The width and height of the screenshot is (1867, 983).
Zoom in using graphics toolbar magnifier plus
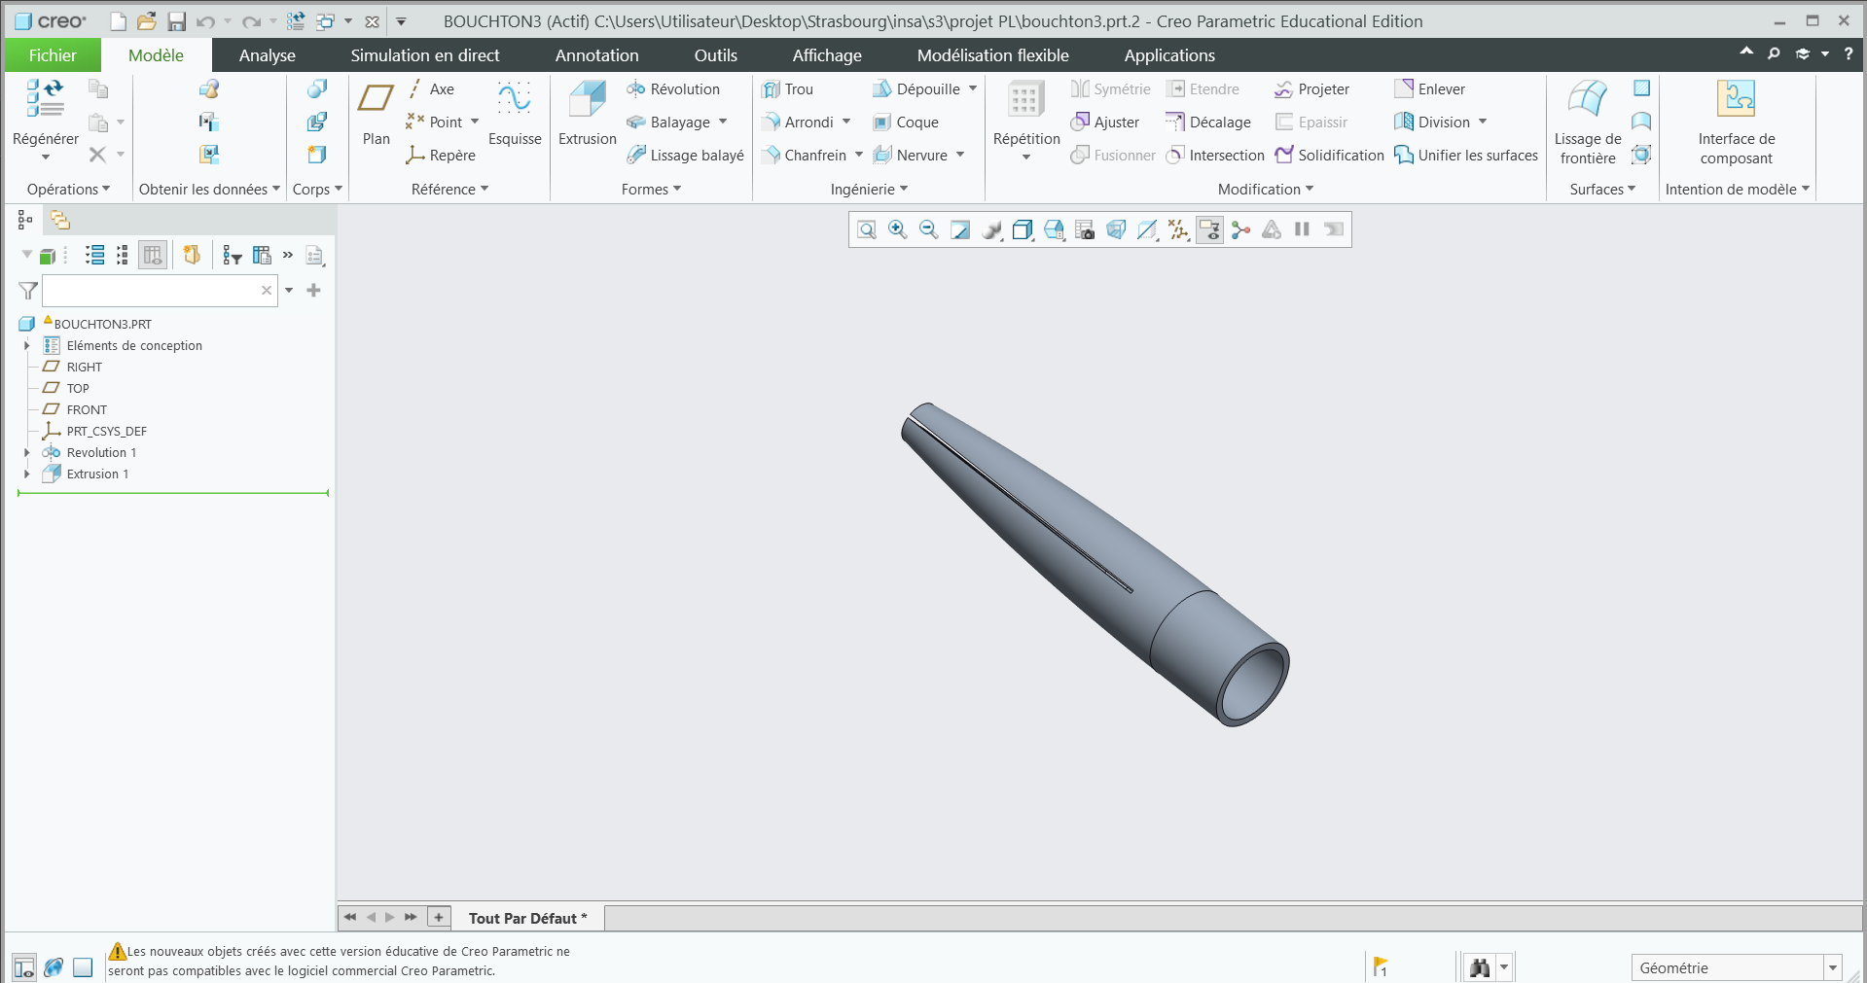tap(897, 229)
